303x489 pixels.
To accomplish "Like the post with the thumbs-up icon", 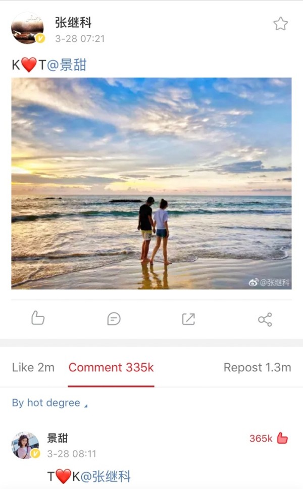I will (38, 318).
